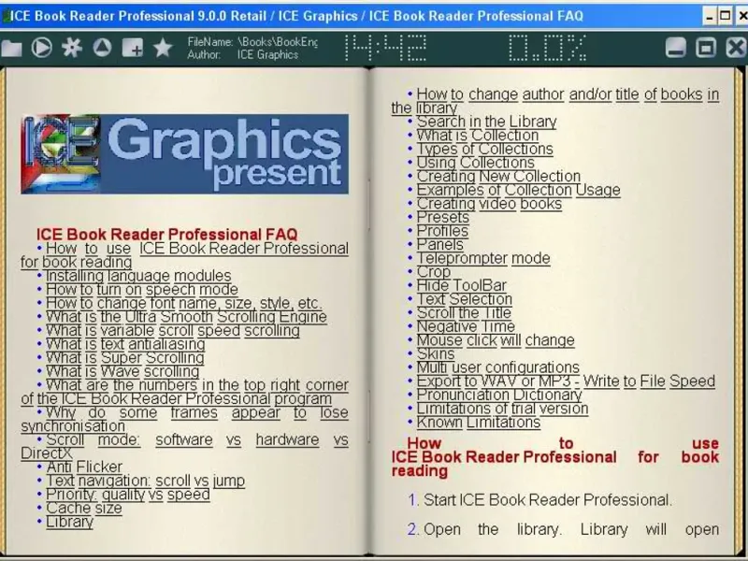Open 'How to change font name, size, style' link
The width and height of the screenshot is (748, 561).
click(x=183, y=303)
